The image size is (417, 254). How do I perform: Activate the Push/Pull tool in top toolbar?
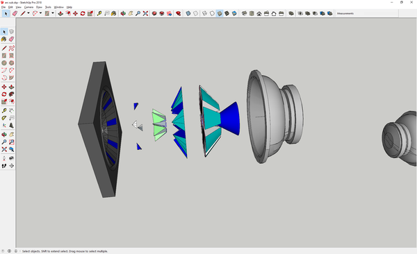pyautogui.click(x=60, y=13)
